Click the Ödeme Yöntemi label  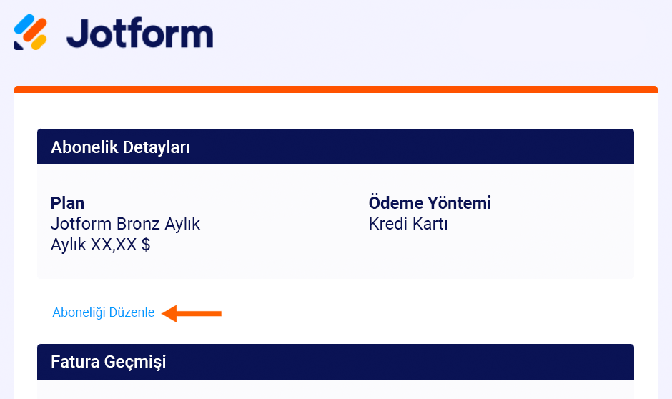[x=430, y=203]
